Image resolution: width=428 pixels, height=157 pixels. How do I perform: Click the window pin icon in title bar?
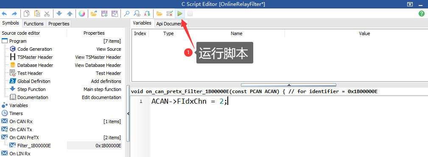[x=410, y=4]
